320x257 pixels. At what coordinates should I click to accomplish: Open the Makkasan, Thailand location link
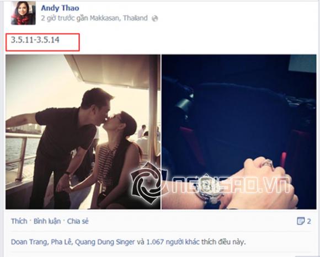point(119,18)
